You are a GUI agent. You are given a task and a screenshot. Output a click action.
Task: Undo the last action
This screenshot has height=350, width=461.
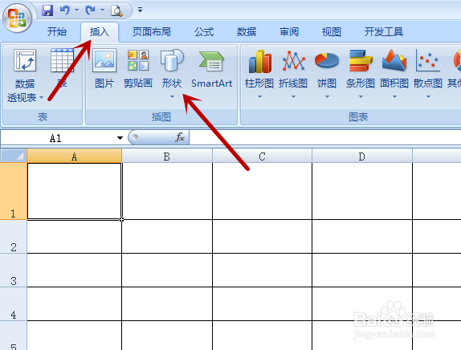click(65, 10)
